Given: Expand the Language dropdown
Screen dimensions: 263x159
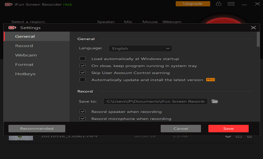Looking at the screenshot, I should (x=140, y=48).
